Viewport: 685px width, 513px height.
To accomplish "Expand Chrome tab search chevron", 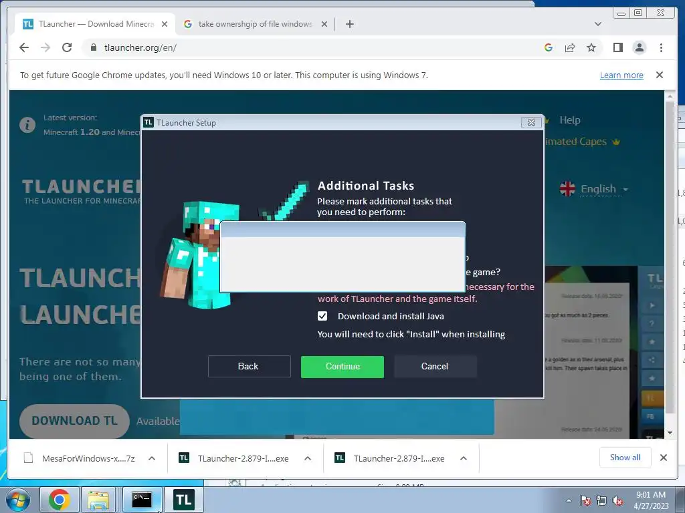I will pos(598,24).
